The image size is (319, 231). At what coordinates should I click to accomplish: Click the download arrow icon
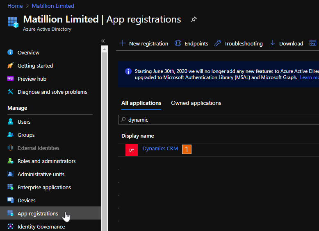pos(273,43)
